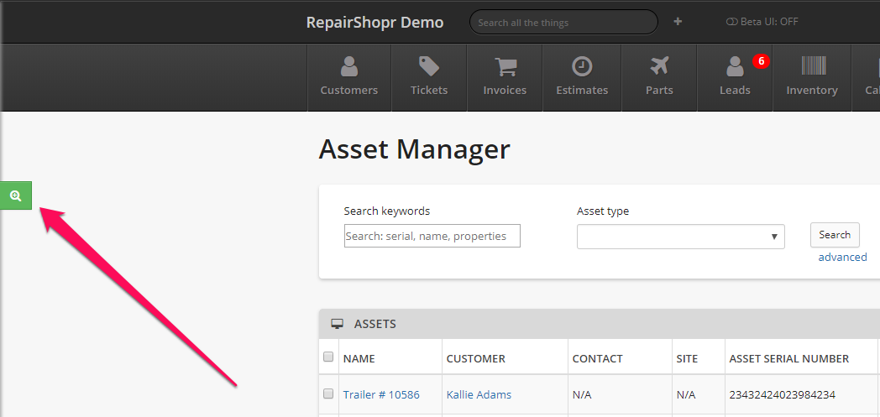This screenshot has height=417, width=880.
Task: Open the Leads section
Action: coord(735,77)
